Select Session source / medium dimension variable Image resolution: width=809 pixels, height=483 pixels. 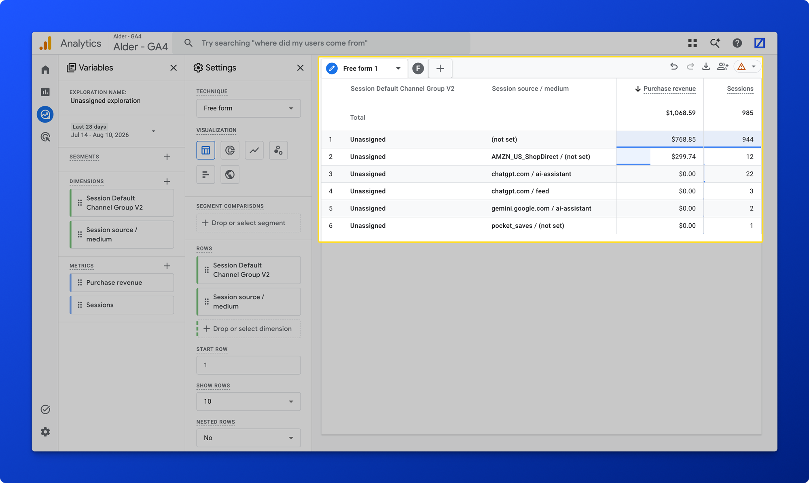[x=122, y=235]
